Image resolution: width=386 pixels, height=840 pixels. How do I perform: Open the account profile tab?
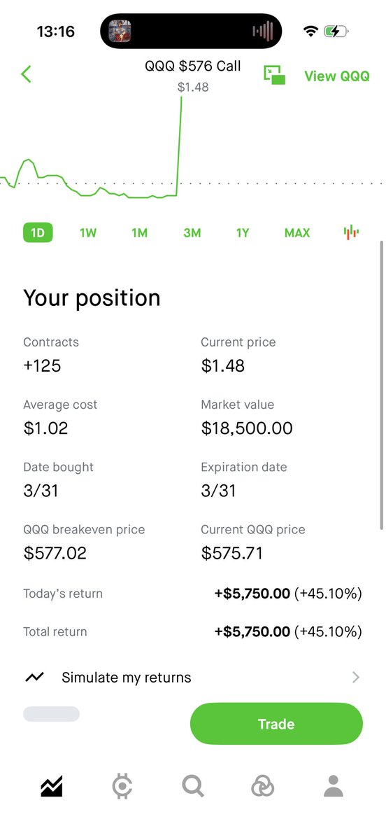point(334,787)
